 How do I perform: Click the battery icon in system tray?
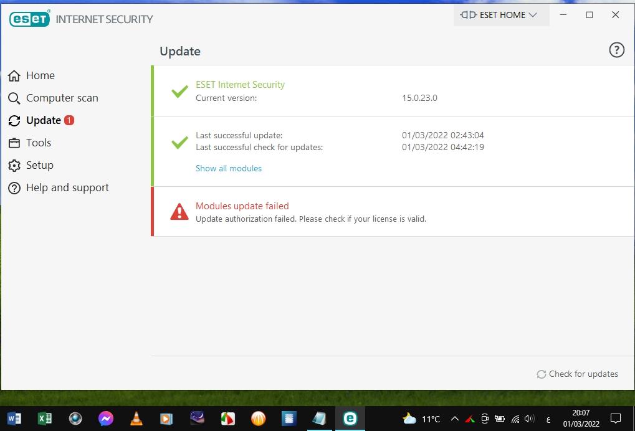500,419
